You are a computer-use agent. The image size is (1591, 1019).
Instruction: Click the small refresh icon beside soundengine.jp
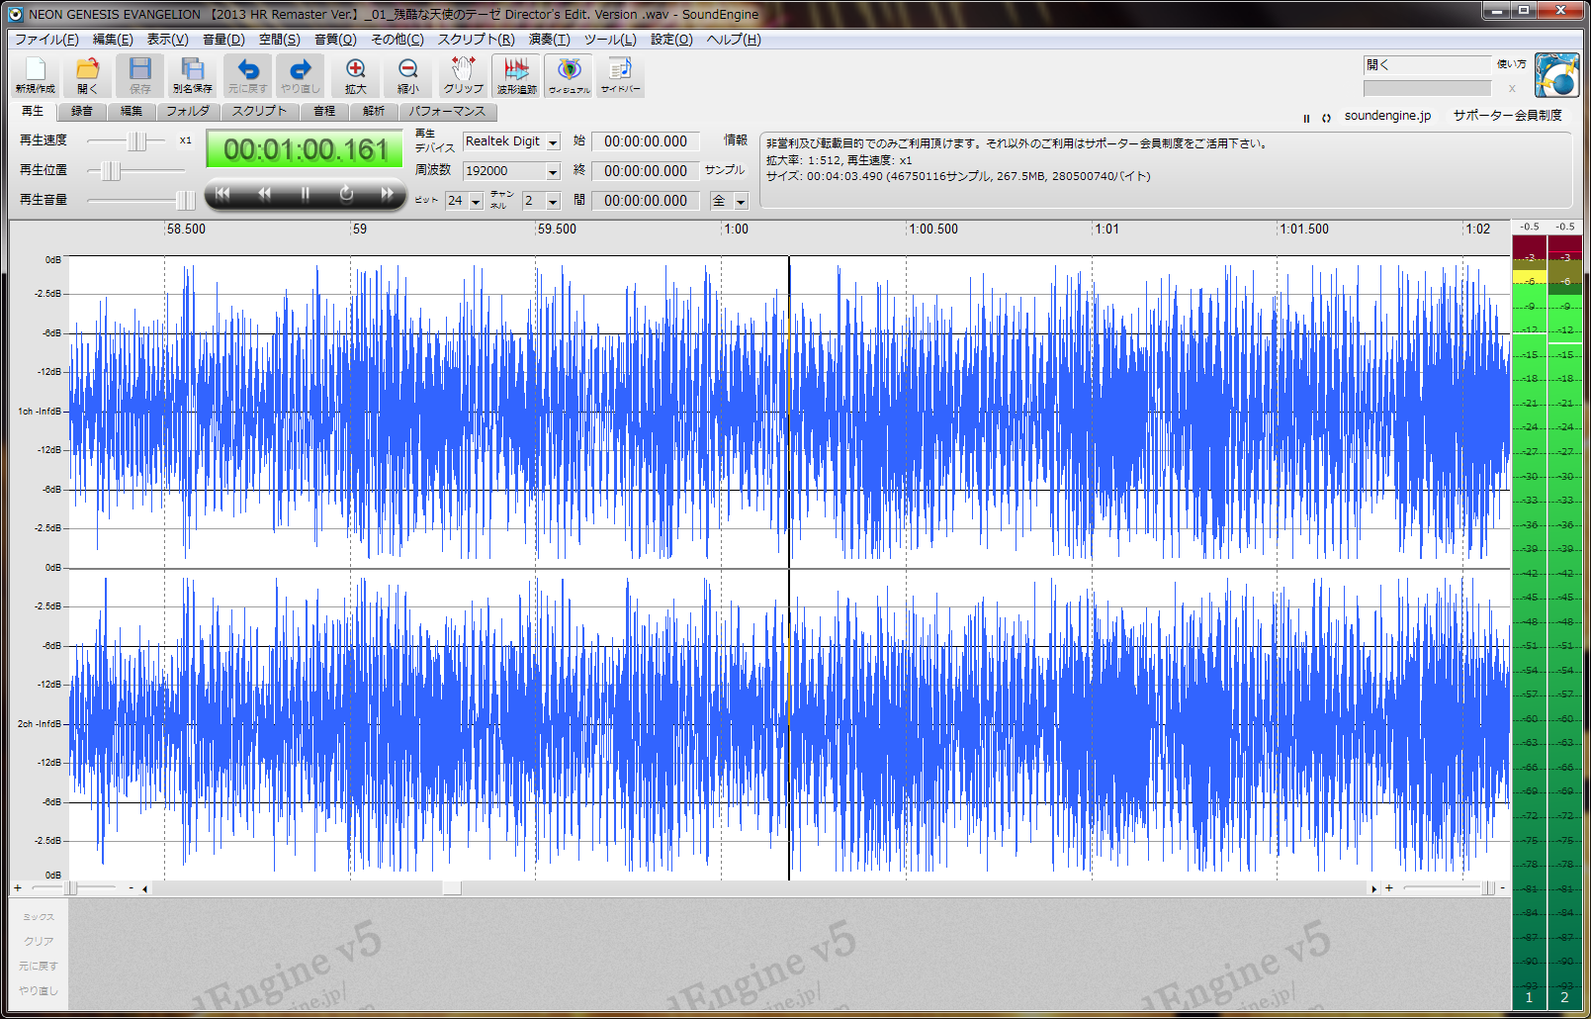tap(1326, 118)
